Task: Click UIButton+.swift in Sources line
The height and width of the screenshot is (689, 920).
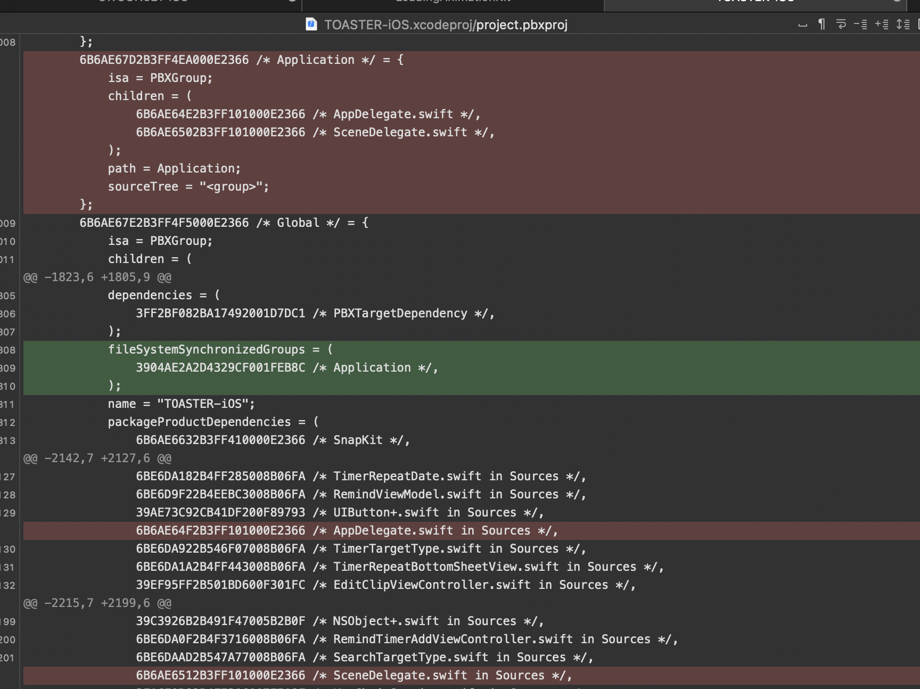Action: click(472, 513)
